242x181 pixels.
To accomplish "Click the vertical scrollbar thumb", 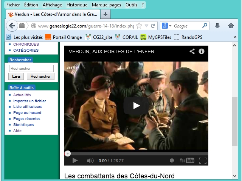I will tap(234, 121).
